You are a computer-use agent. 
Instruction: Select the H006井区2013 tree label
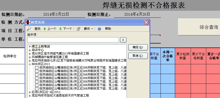point(41,64)
